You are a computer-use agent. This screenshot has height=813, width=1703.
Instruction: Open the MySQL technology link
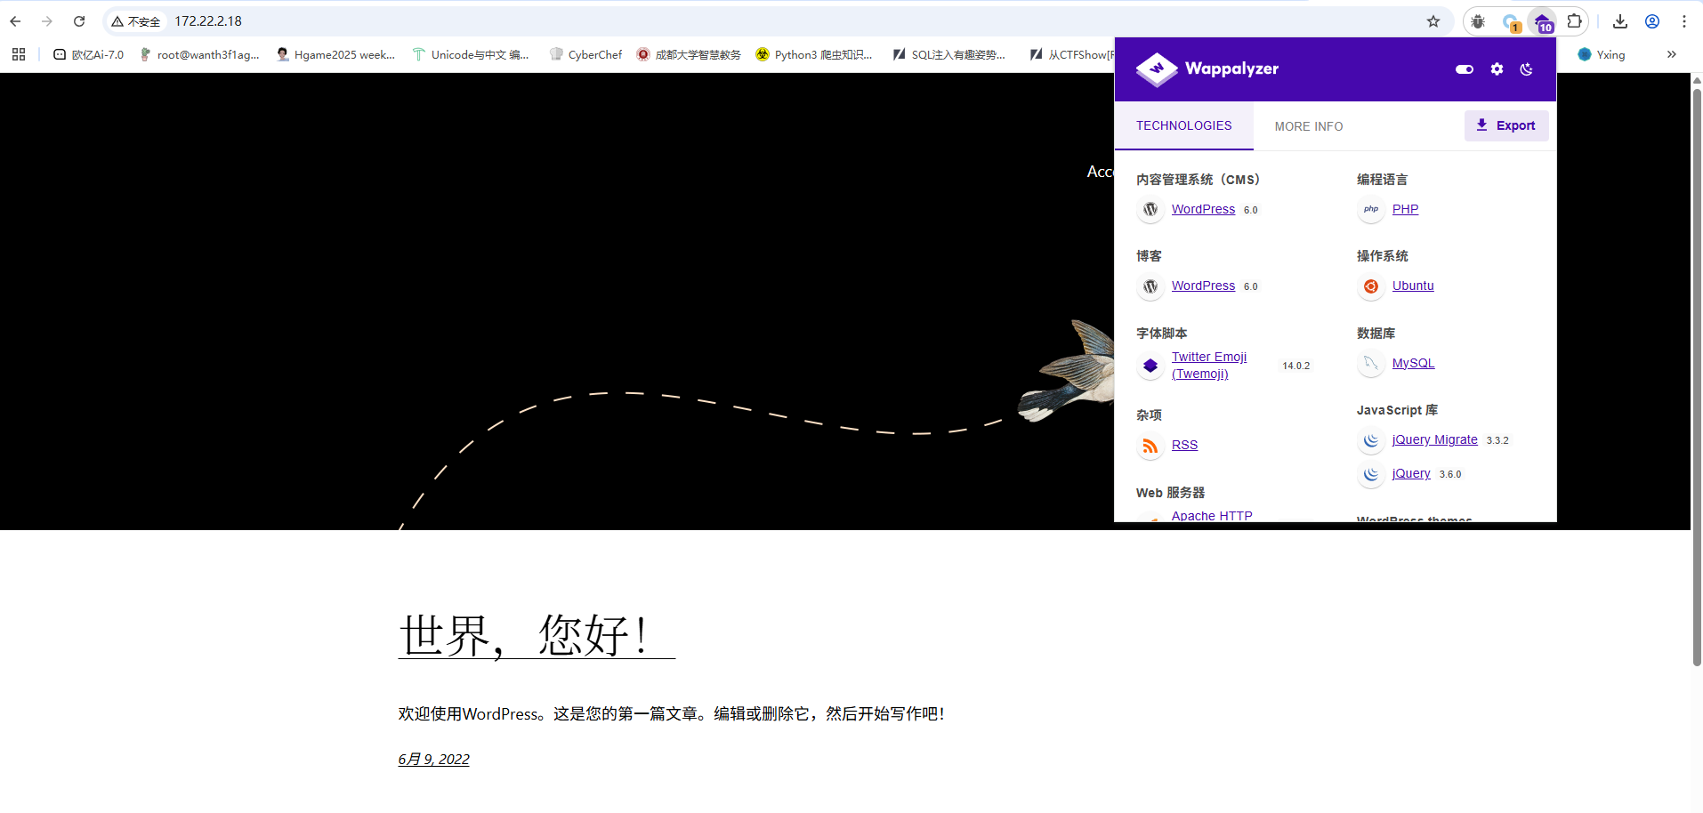1413,363
